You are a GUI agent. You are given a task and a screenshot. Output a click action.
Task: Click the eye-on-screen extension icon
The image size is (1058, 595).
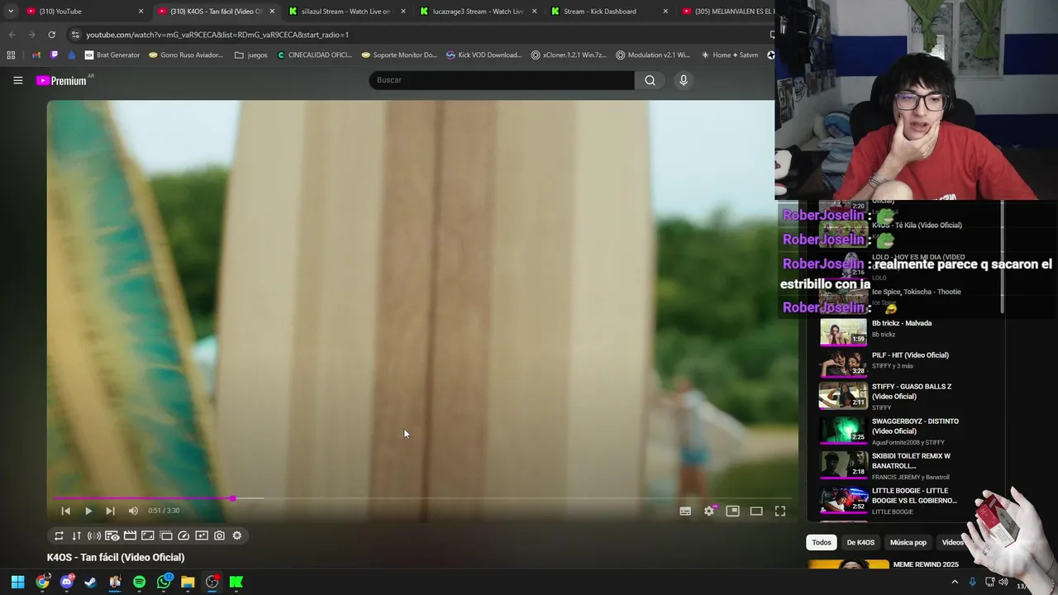[112, 535]
